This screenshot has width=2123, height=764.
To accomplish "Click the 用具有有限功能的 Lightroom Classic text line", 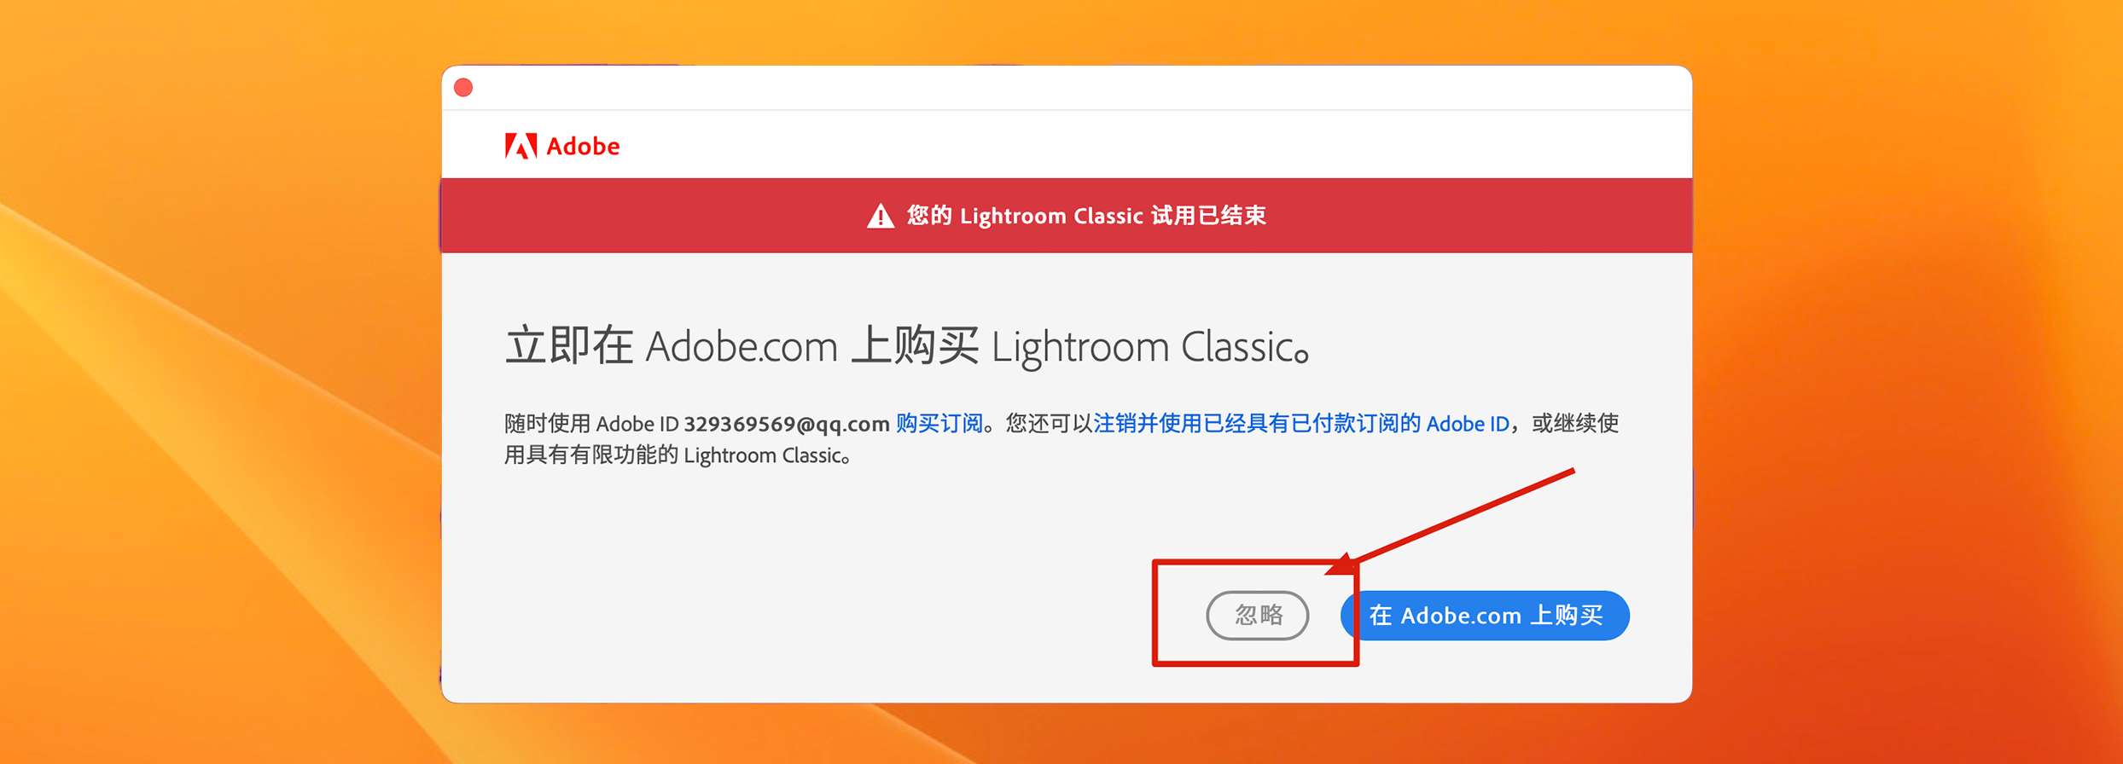I will [678, 455].
